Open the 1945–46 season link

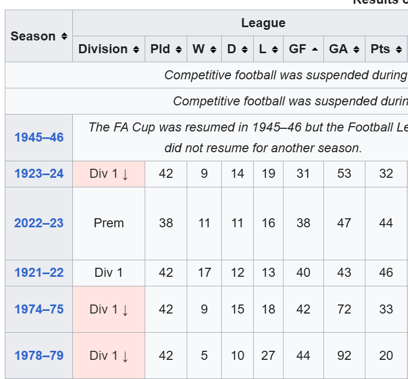tap(39, 137)
